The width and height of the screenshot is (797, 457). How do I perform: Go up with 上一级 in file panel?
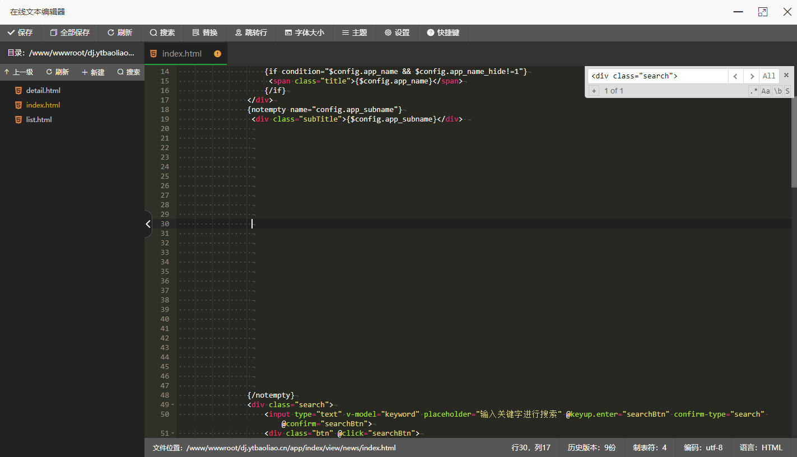pos(18,72)
